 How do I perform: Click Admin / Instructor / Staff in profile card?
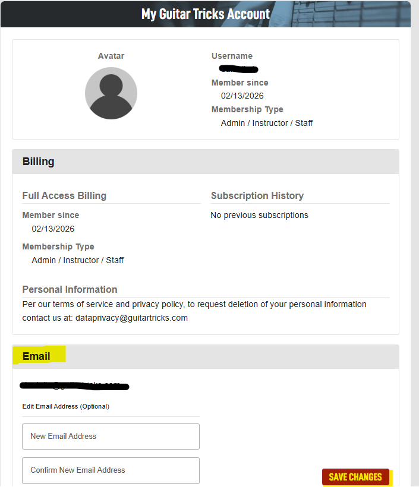pyautogui.click(x=267, y=124)
